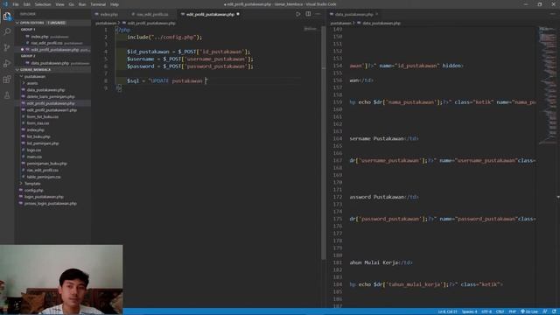Open notifications bell in status bar

554,311
